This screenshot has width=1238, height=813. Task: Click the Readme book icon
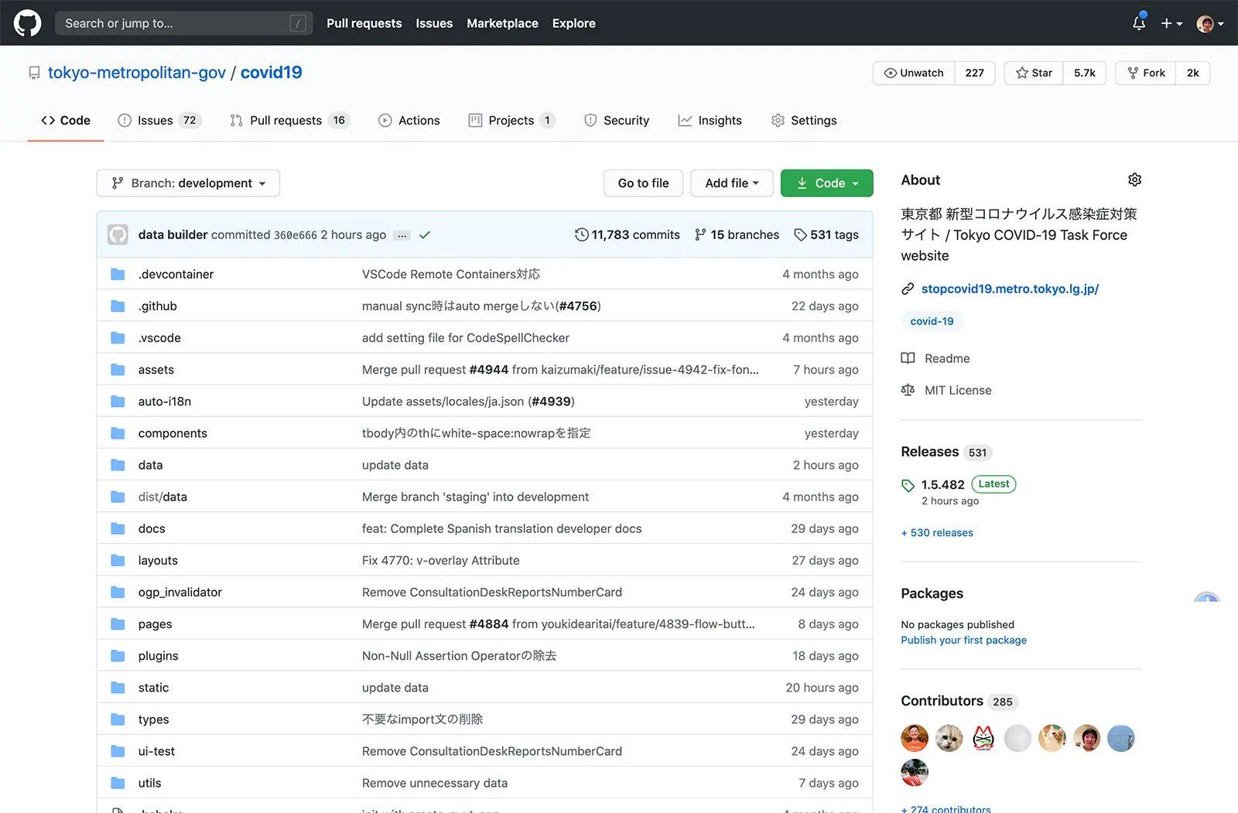click(908, 358)
